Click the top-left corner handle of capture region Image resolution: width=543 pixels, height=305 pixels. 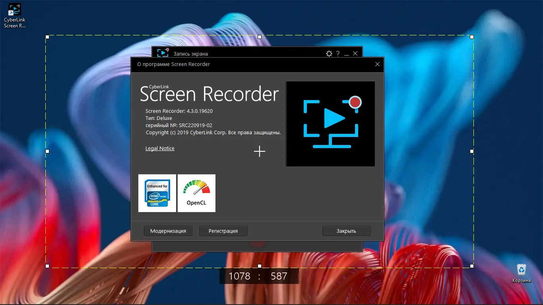pos(47,37)
